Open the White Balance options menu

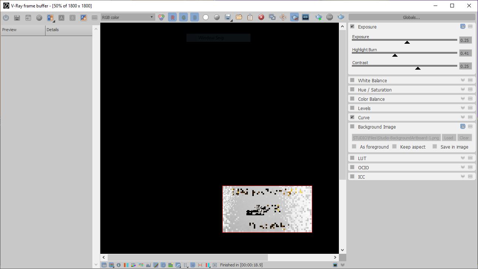point(470,80)
